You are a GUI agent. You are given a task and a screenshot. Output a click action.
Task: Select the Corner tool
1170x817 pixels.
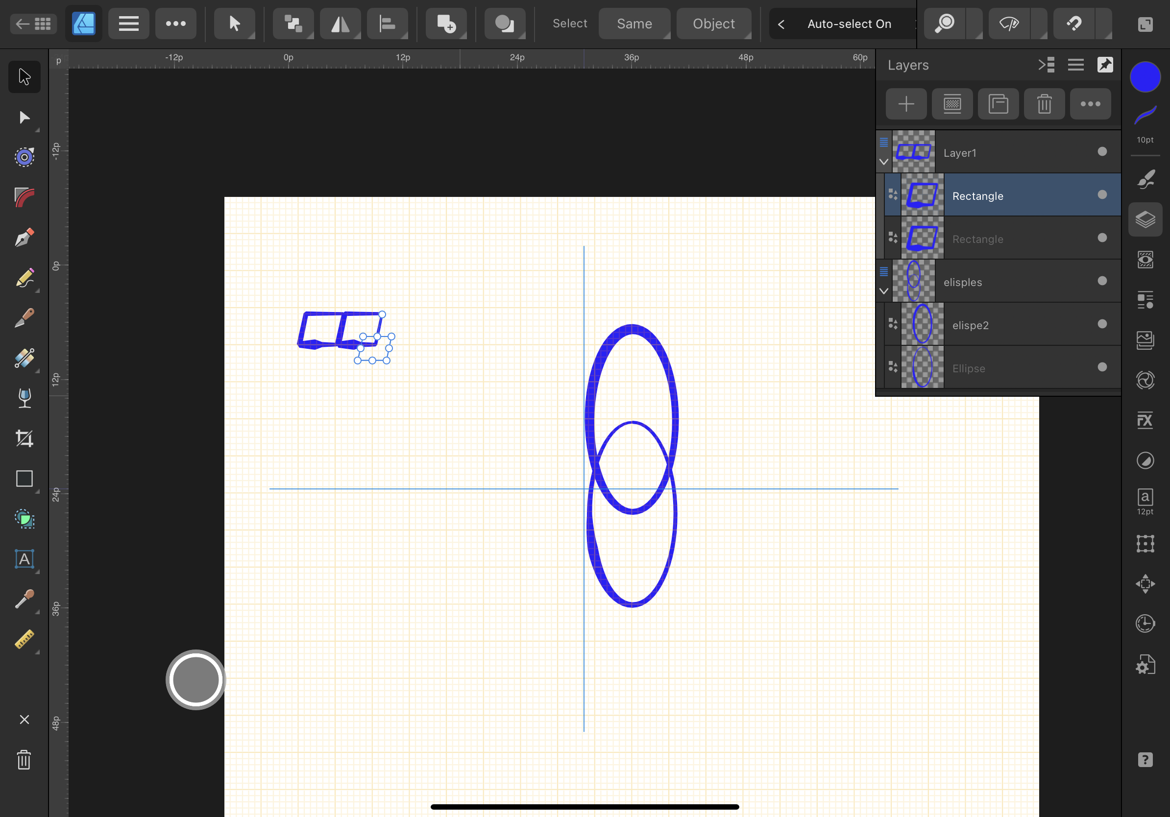pos(24,197)
